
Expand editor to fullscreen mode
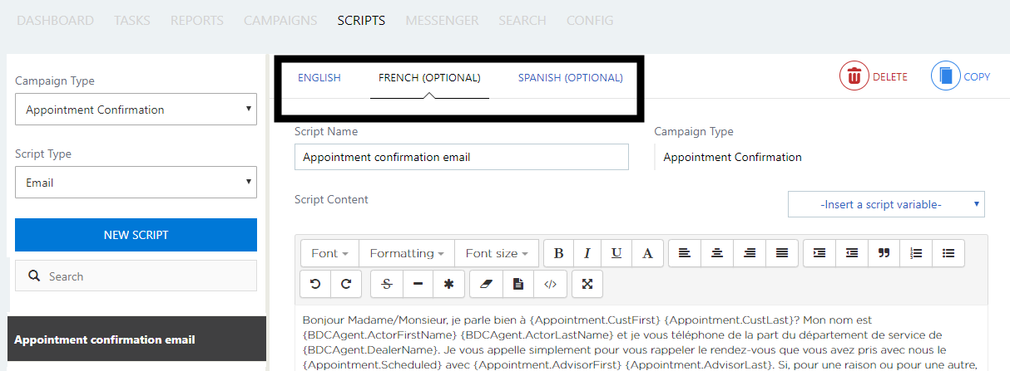click(587, 284)
